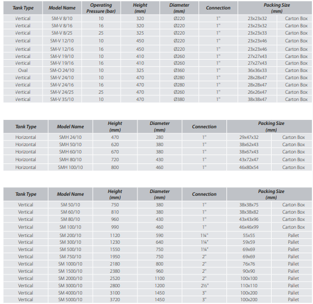The height and width of the screenshot is (304, 313).
Task: Click the 1550 height value cell
Action: click(x=115, y=249)
